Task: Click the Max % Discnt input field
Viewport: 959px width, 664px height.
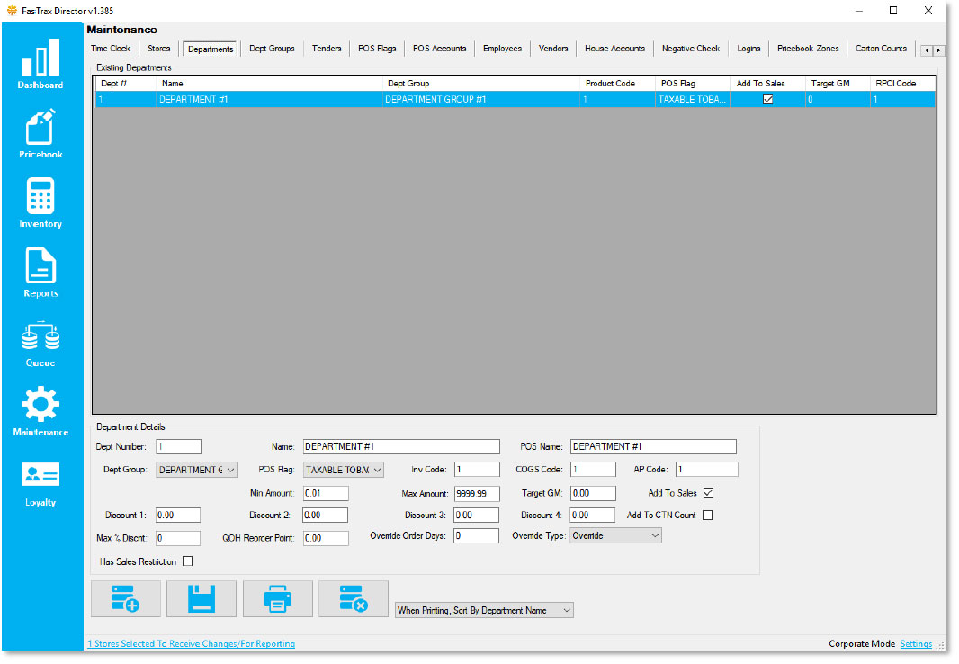Action: [x=178, y=538]
